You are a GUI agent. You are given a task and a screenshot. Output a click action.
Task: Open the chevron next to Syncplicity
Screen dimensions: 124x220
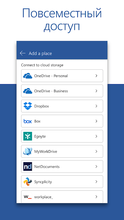click(x=96, y=182)
